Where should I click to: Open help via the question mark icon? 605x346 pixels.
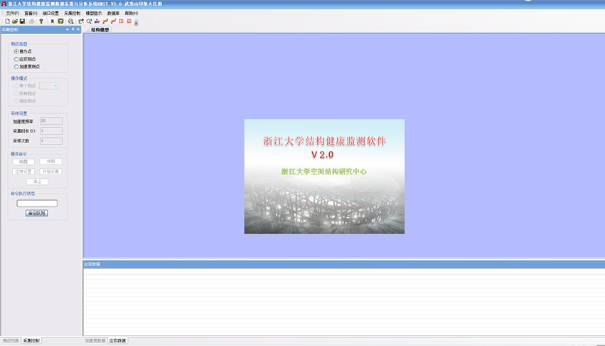(x=41, y=21)
